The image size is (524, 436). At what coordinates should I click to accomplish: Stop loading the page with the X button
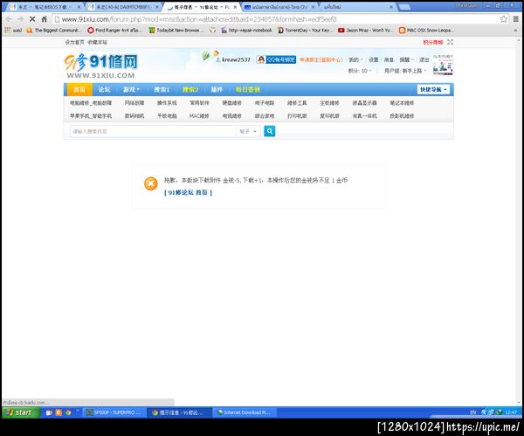[32, 19]
